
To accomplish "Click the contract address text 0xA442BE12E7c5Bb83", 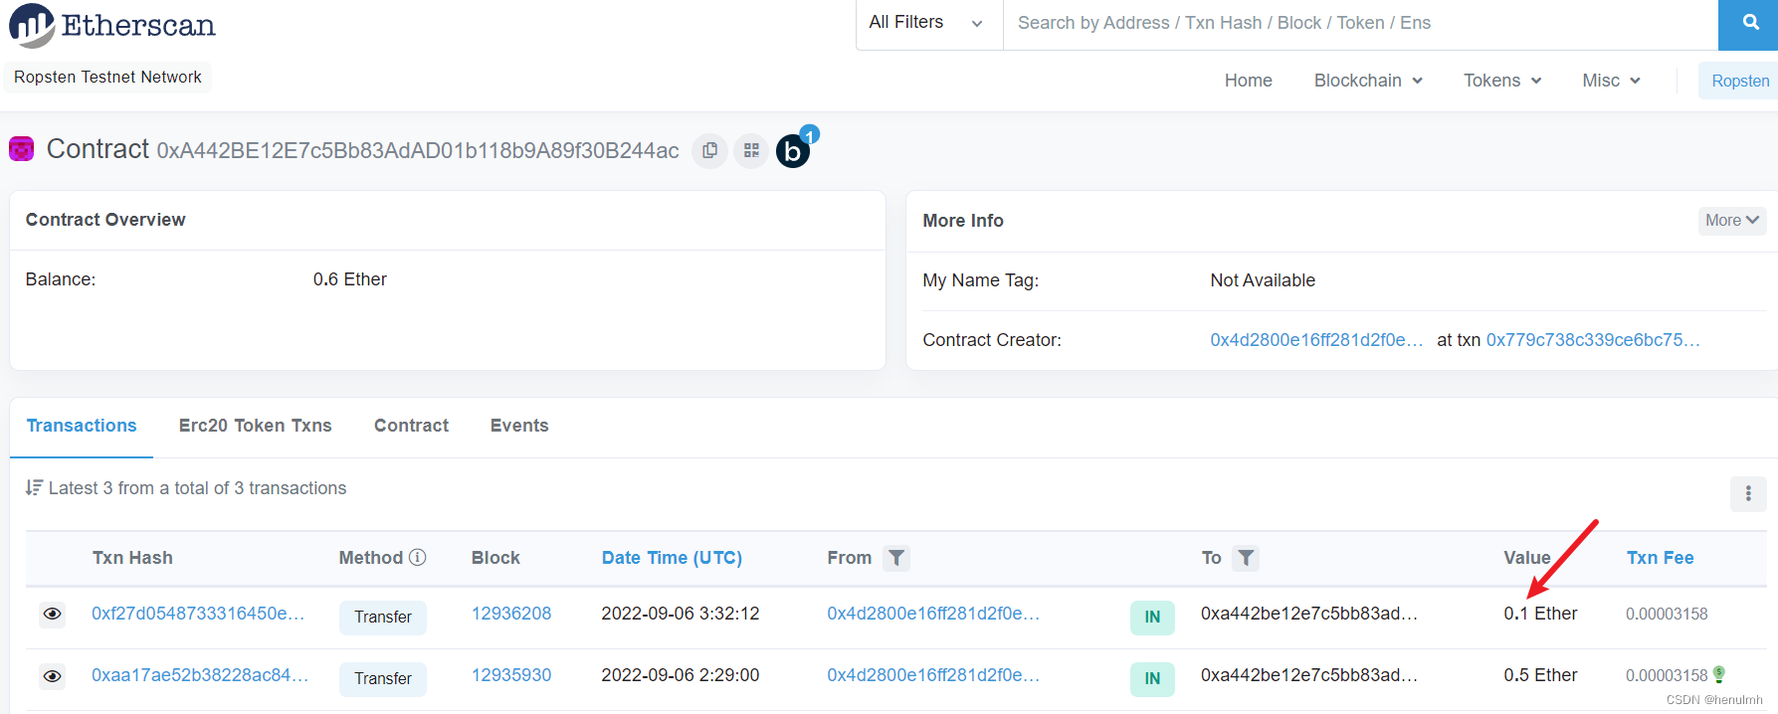I will pos(418,151).
